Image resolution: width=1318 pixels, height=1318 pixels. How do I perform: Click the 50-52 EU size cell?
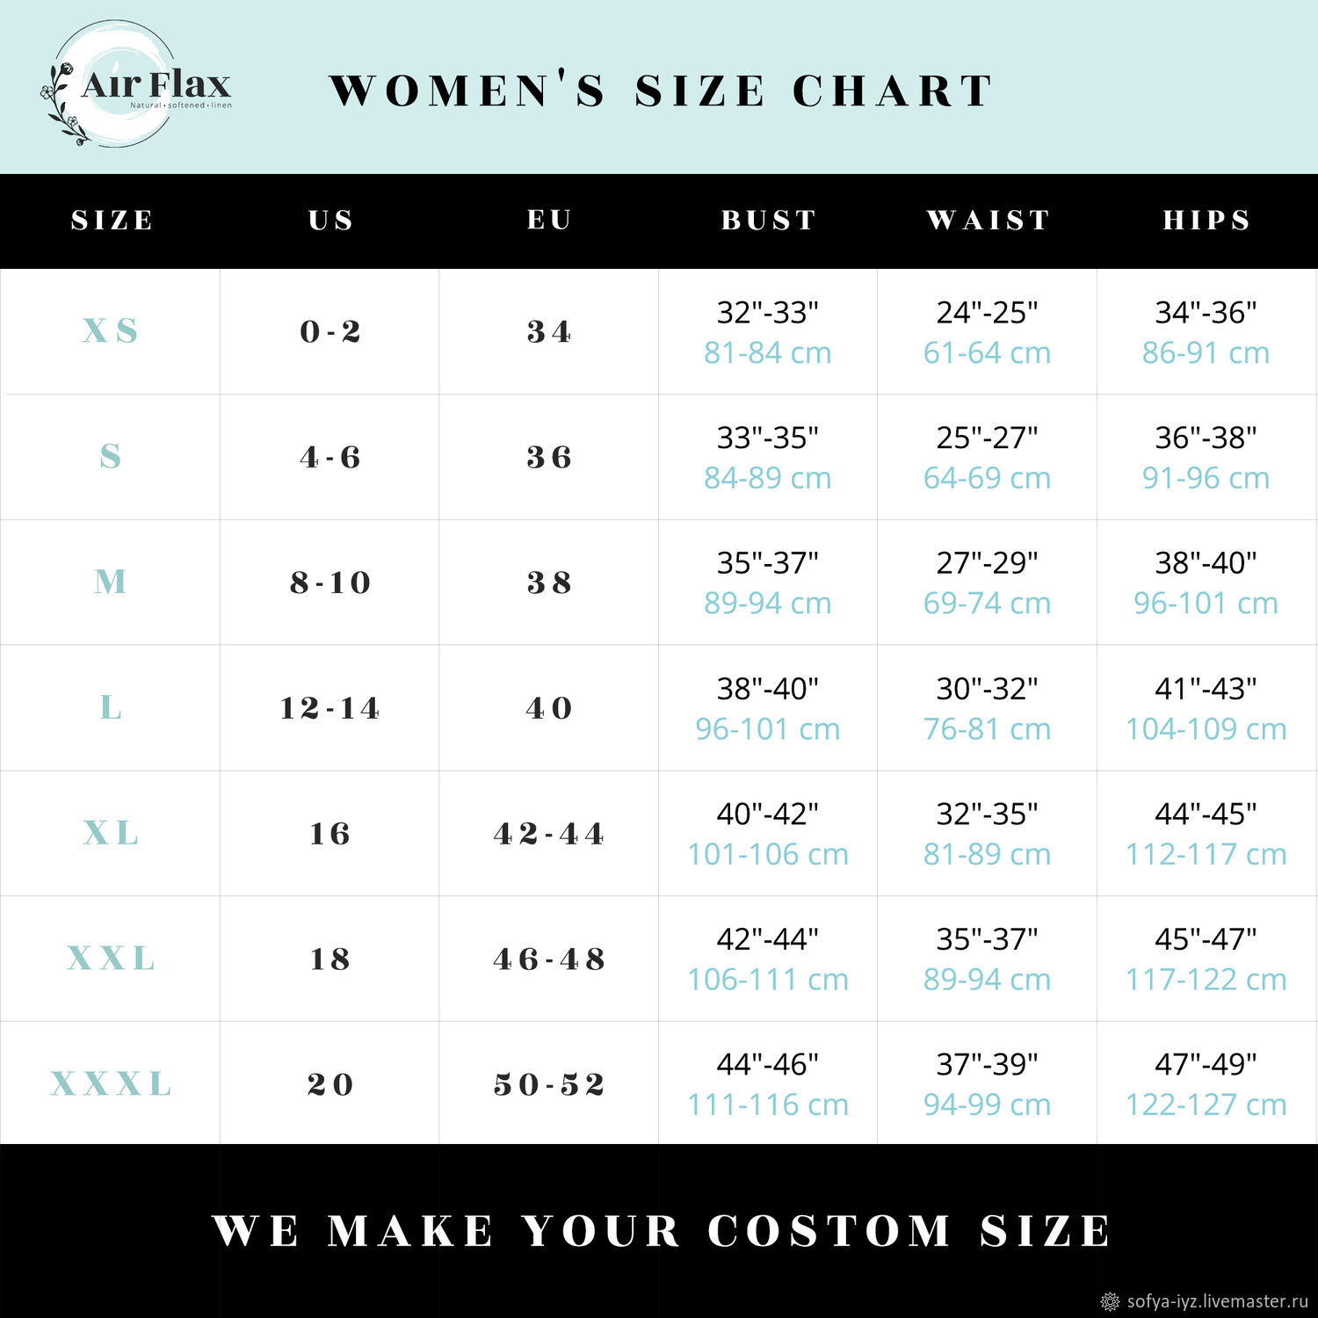(x=549, y=1083)
